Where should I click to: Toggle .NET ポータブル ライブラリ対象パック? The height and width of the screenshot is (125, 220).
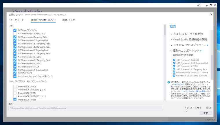pyautogui.click(x=15, y=77)
